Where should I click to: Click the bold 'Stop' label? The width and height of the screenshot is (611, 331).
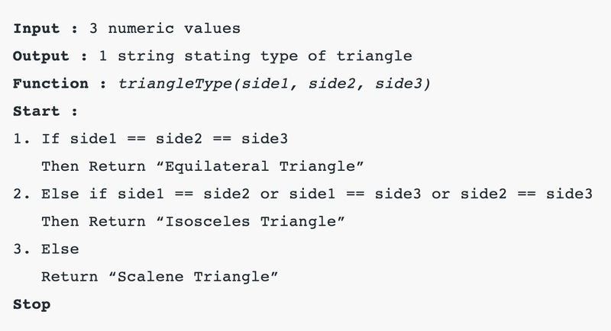tap(31, 304)
